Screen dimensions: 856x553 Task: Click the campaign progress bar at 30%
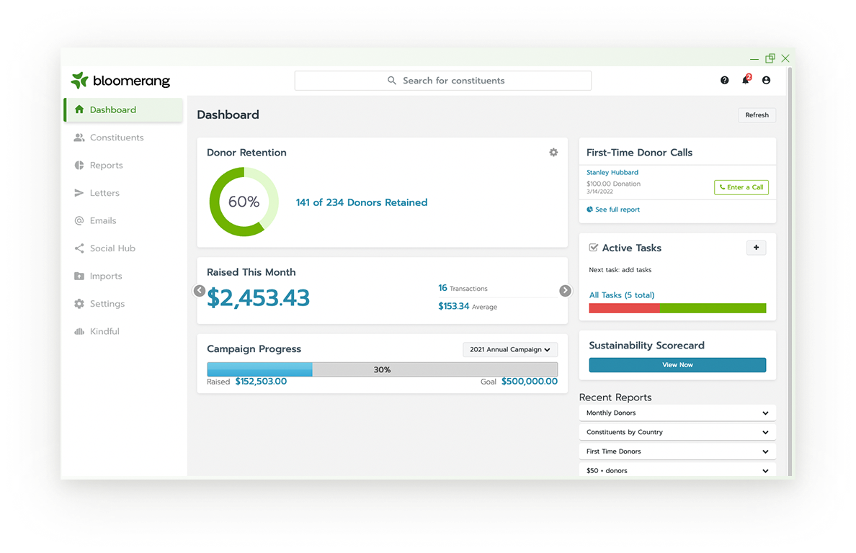click(x=382, y=369)
